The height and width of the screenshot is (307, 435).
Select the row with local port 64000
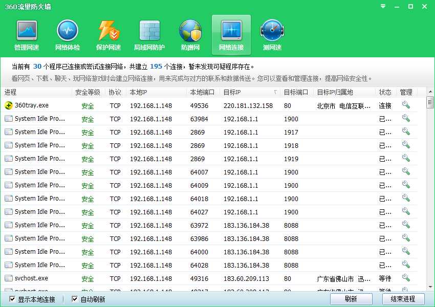click(x=209, y=252)
